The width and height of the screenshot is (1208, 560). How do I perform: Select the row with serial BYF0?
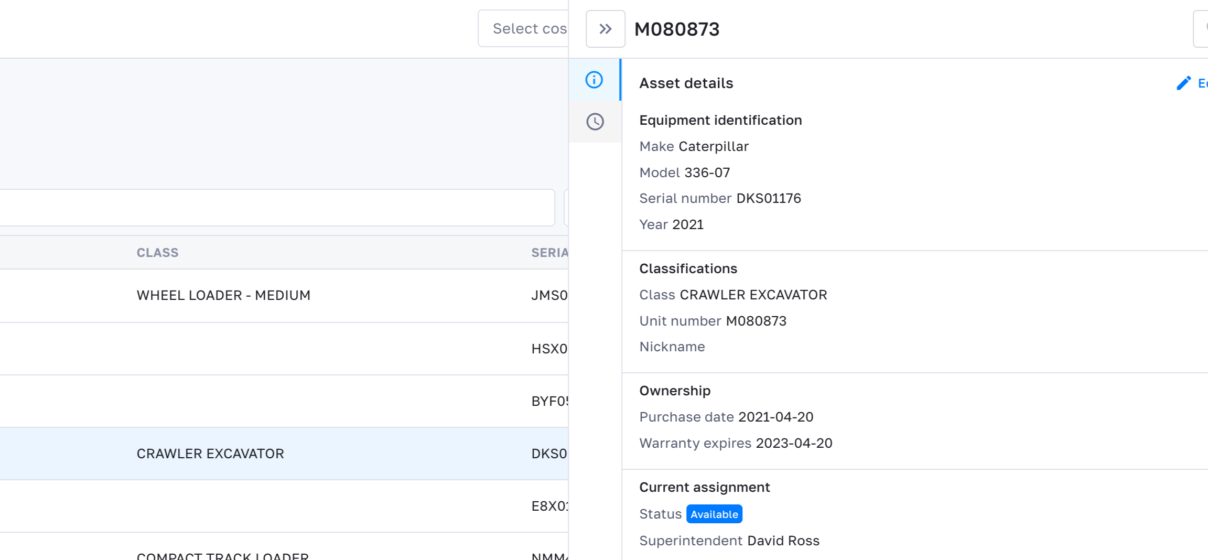(x=549, y=401)
